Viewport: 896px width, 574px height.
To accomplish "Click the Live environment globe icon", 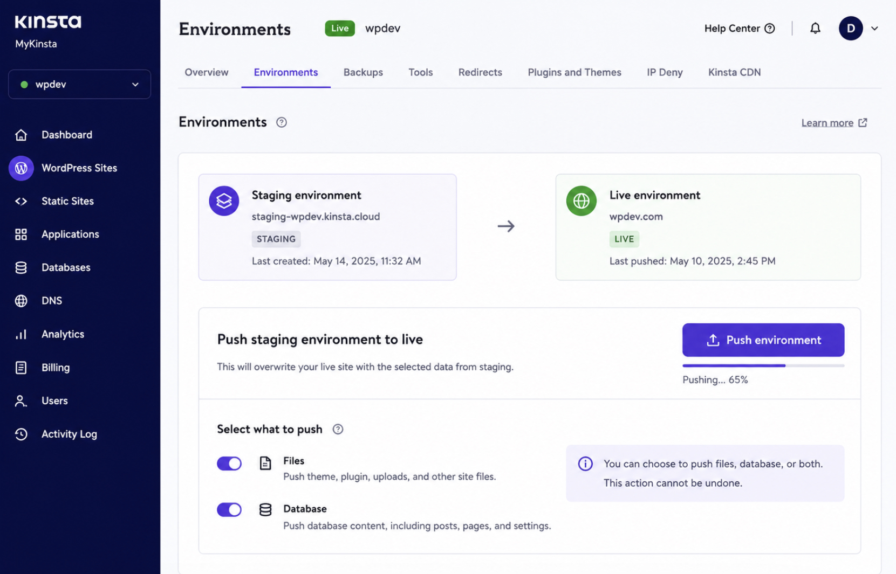I will pos(581,201).
